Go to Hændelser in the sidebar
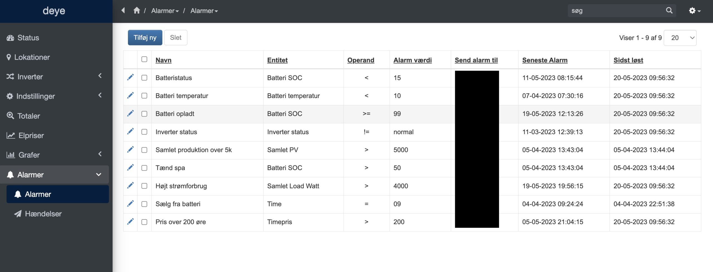Image resolution: width=713 pixels, height=272 pixels. (43, 214)
